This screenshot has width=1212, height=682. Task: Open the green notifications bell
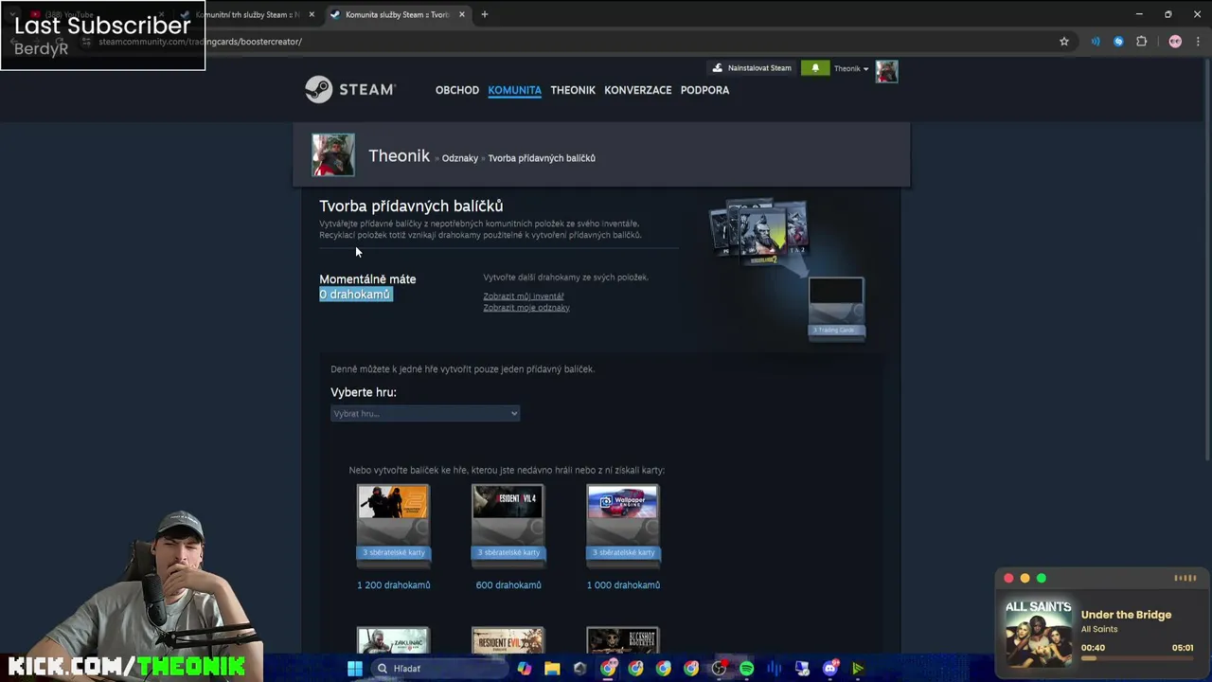point(815,68)
